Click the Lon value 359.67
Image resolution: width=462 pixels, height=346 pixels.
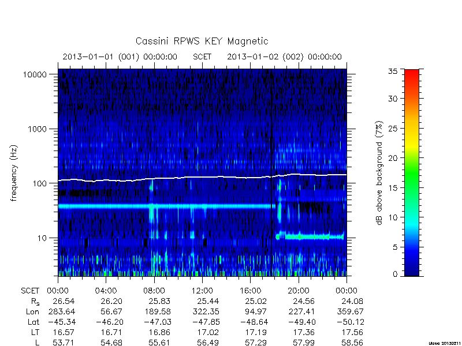pos(350,311)
